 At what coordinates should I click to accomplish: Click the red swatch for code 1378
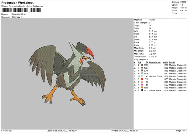pyautogui.click(x=142, y=79)
